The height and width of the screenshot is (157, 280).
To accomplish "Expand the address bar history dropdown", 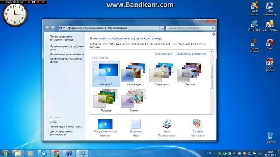I will [157, 28].
